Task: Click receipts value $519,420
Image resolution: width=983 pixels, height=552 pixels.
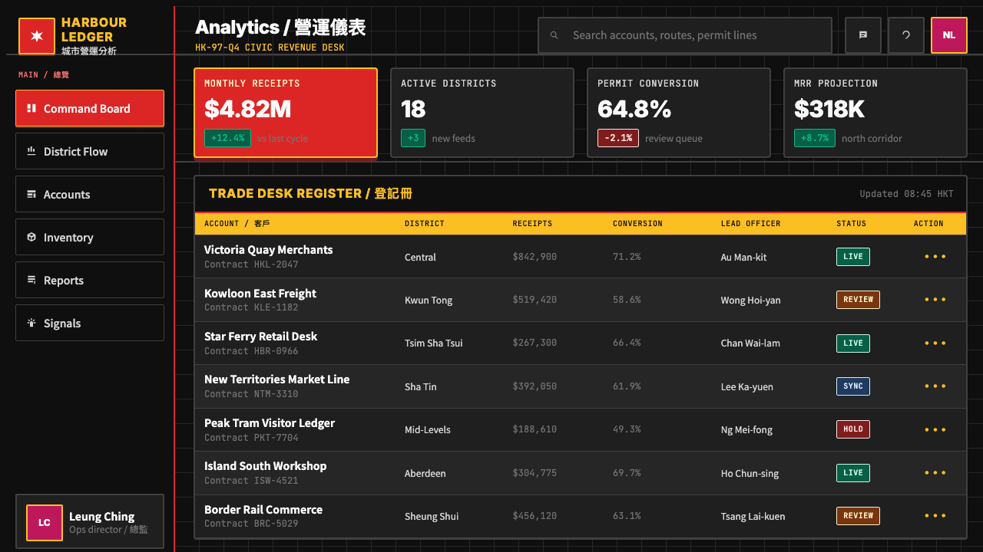Action: [x=535, y=300]
